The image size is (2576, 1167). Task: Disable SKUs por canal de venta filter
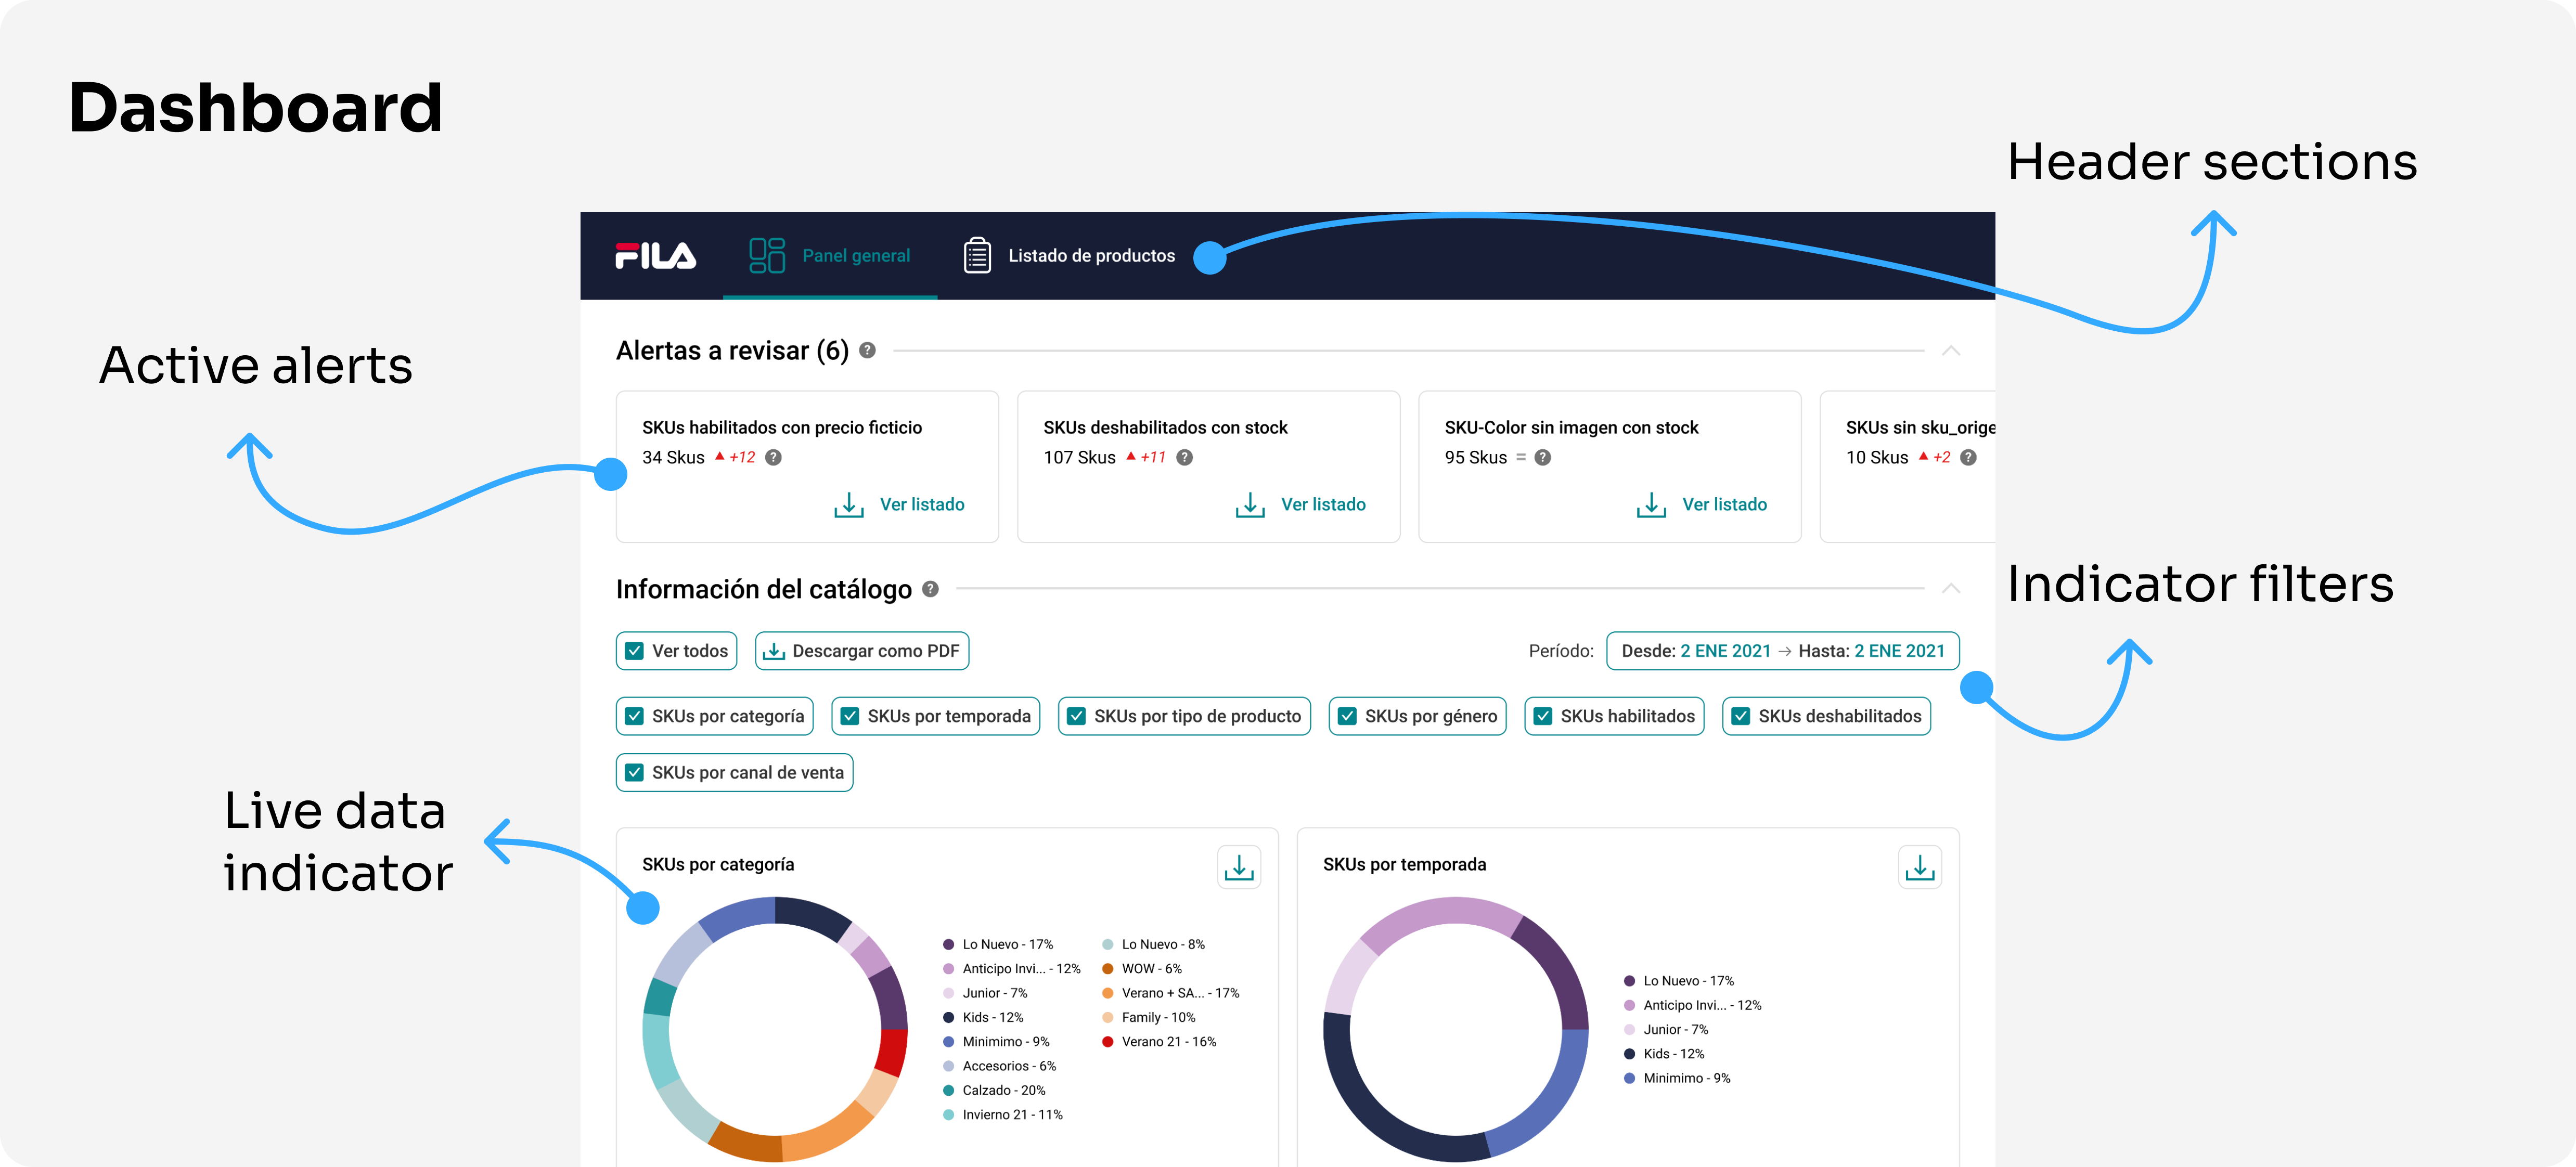(x=634, y=773)
